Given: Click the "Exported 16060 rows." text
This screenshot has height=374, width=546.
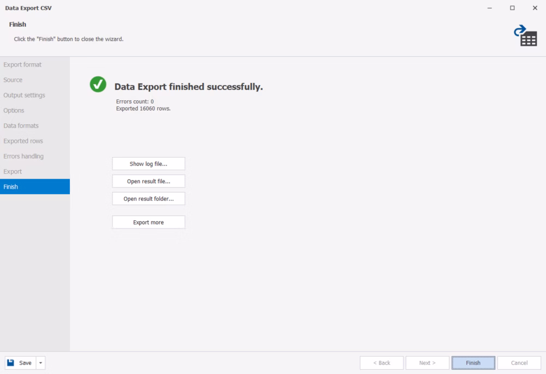Looking at the screenshot, I should [x=143, y=108].
